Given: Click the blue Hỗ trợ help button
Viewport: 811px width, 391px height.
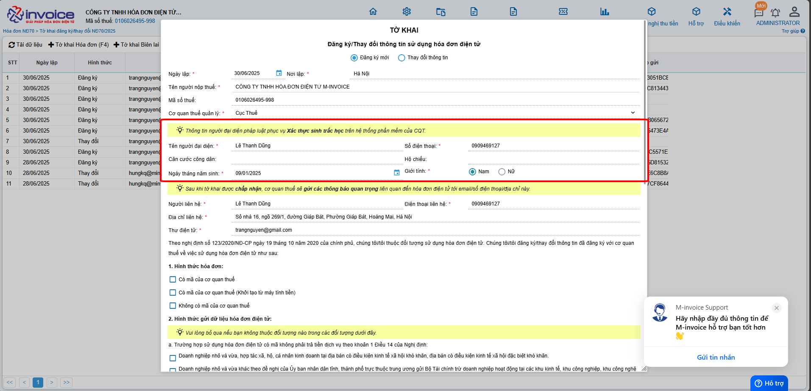Looking at the screenshot, I should coord(769,383).
